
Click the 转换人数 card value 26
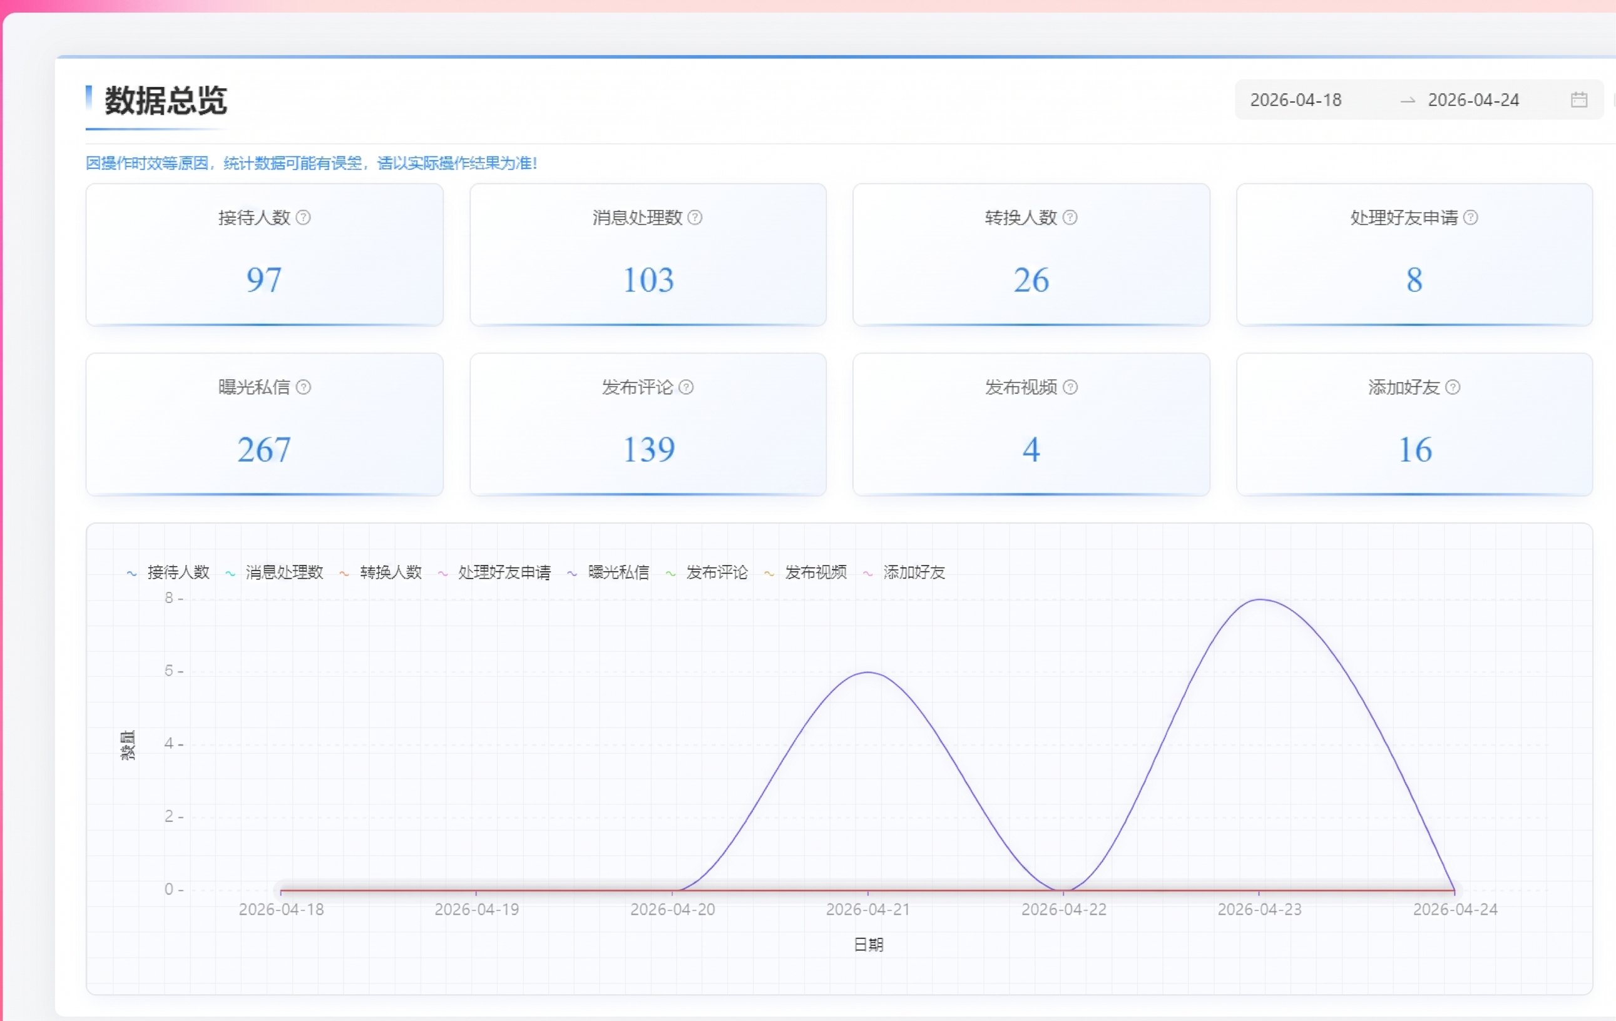[1031, 280]
